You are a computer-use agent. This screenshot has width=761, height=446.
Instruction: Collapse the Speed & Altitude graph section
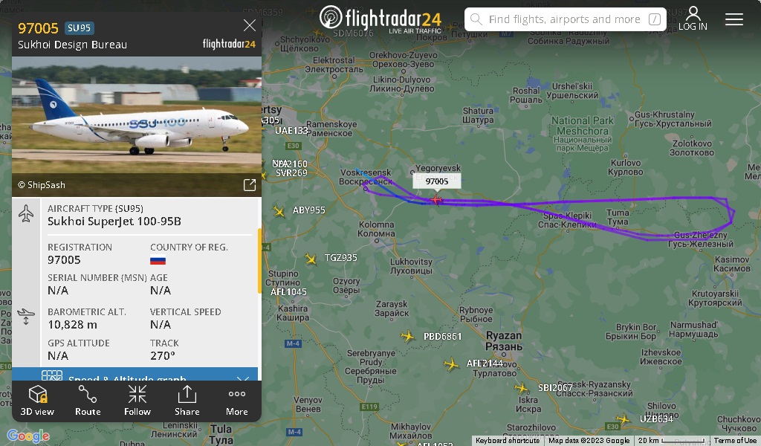pos(242,378)
